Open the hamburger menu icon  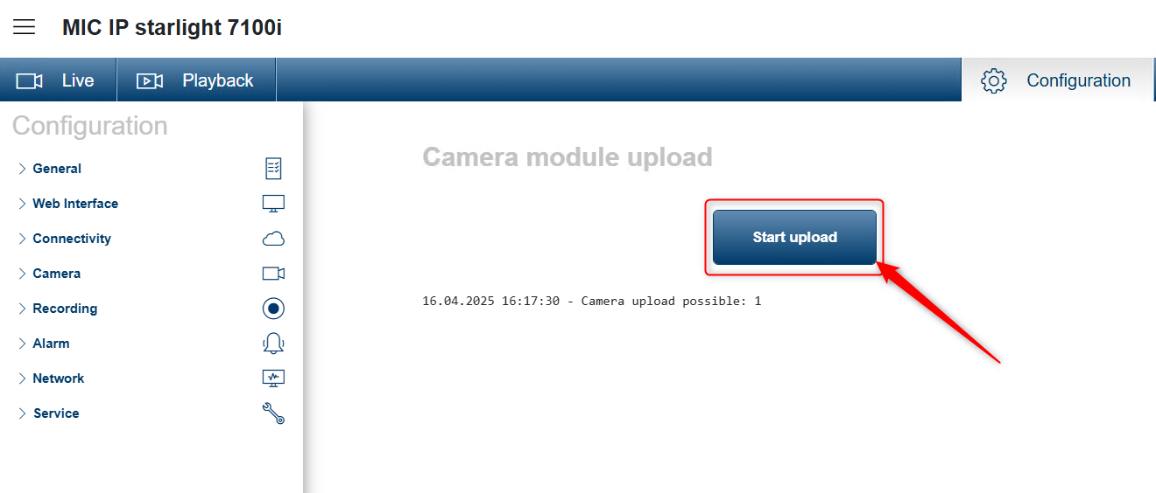click(x=25, y=27)
